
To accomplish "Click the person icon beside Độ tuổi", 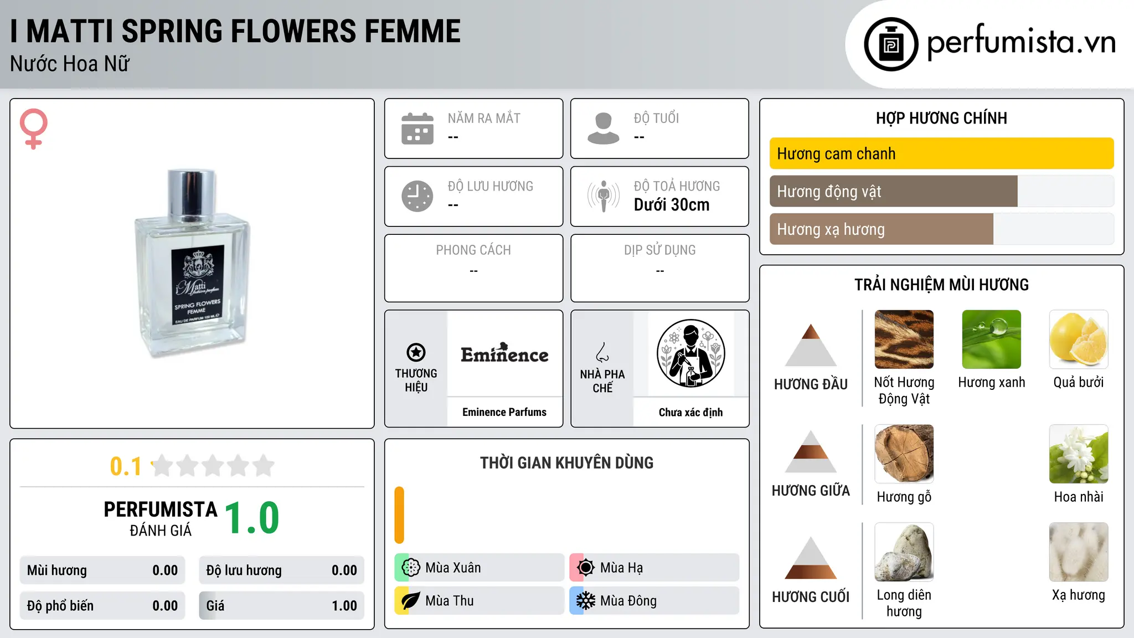I will click(603, 128).
